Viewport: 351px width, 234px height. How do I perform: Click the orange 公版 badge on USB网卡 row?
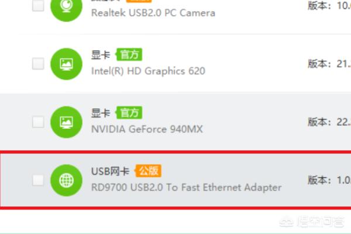pos(148,171)
